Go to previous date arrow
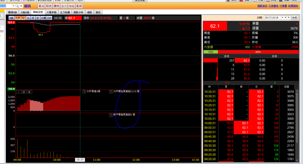303x164 pixels. (286, 18)
